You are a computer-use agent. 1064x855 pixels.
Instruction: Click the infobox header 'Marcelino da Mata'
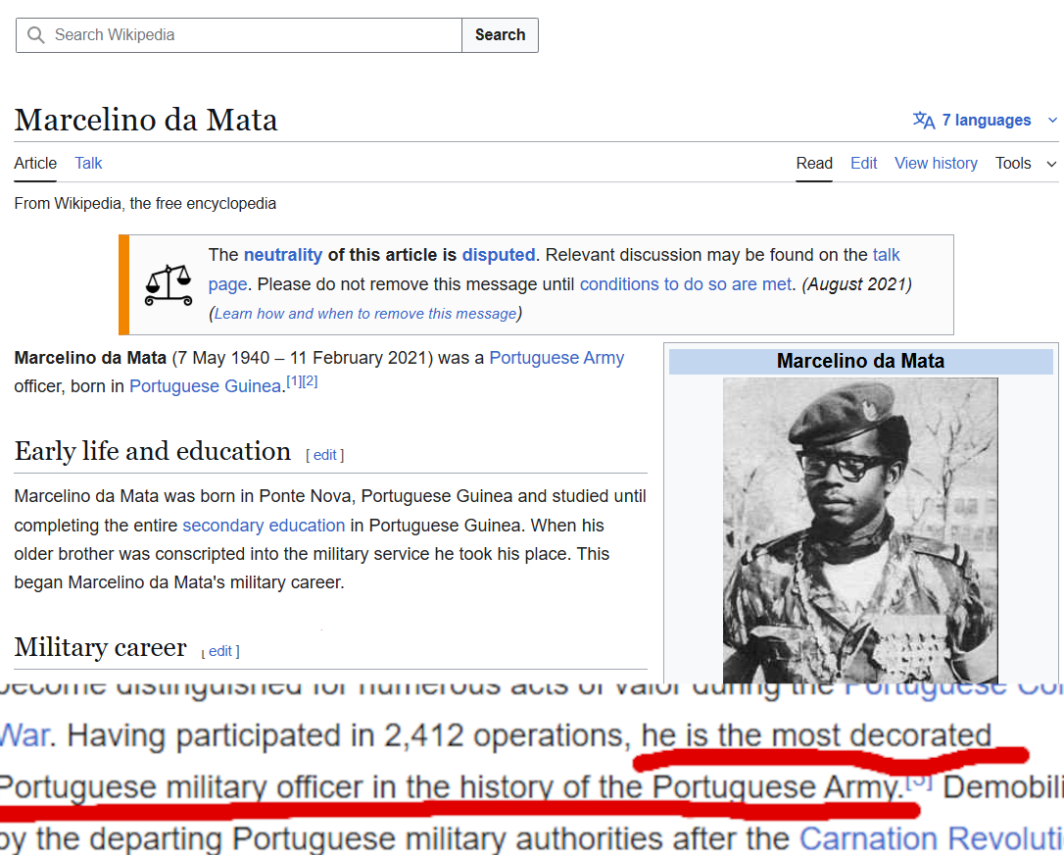pyautogui.click(x=860, y=361)
